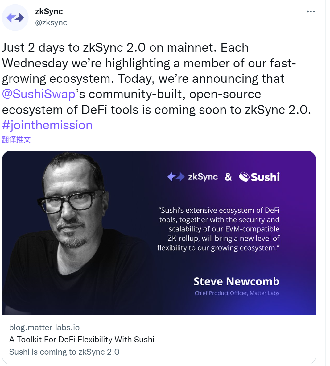Click the @zksync handle

coord(51,22)
